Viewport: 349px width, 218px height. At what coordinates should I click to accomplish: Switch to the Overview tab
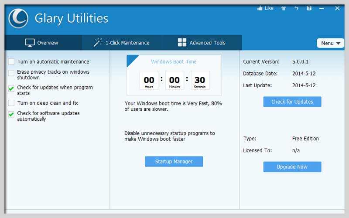[x=43, y=42]
